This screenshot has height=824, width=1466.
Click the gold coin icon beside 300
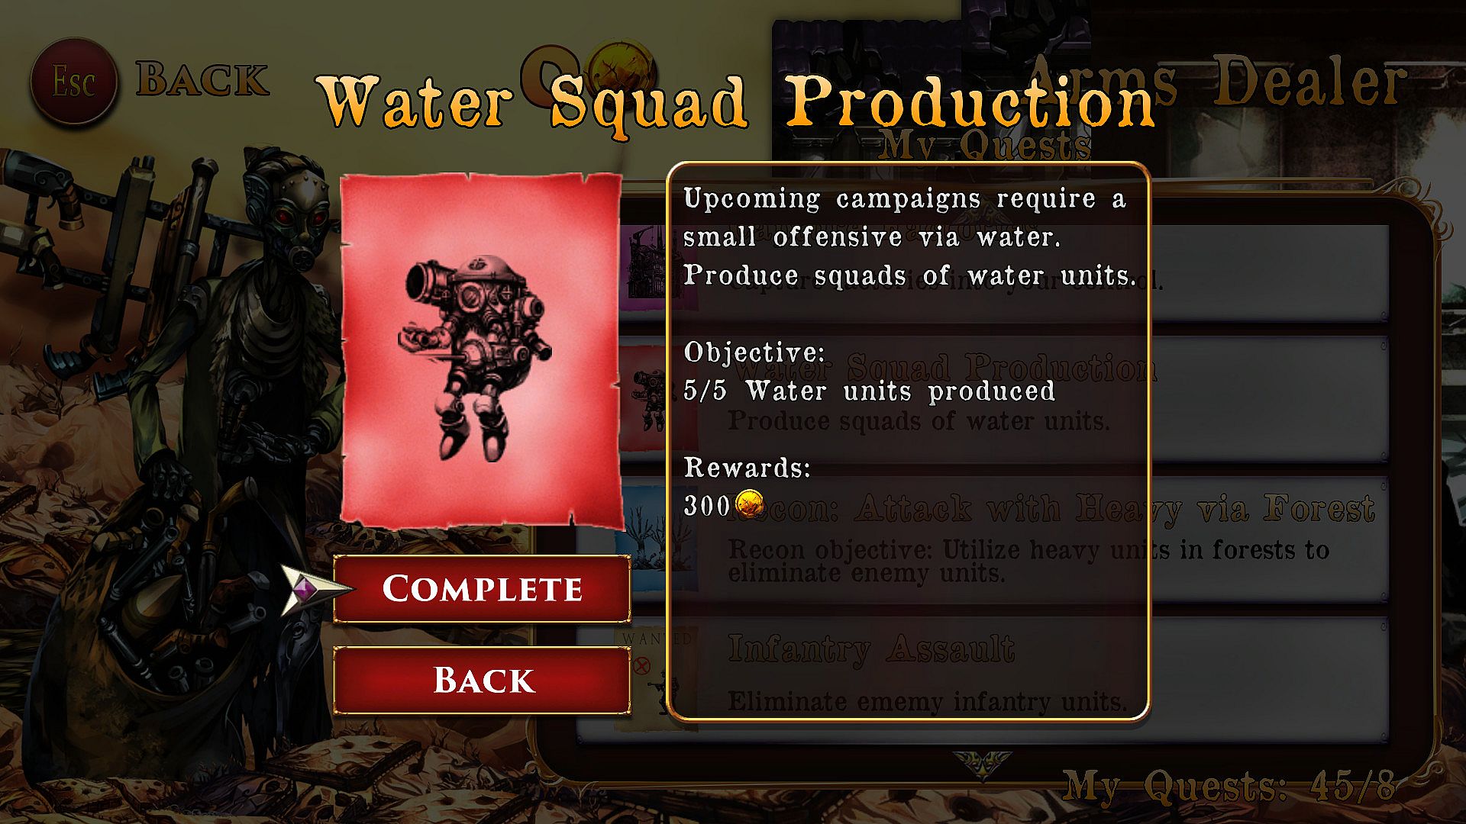pyautogui.click(x=750, y=504)
